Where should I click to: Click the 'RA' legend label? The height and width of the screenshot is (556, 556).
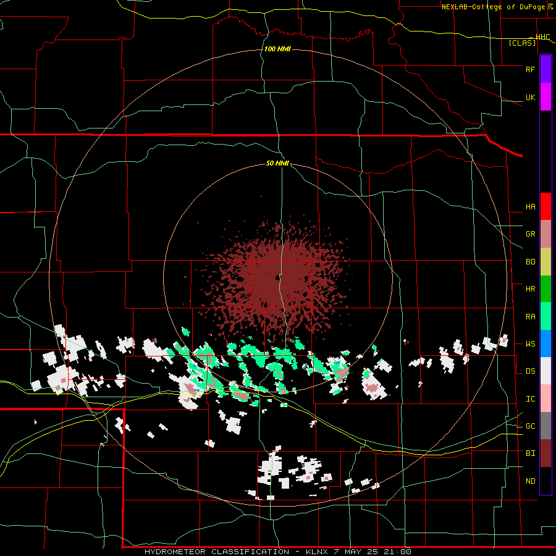click(x=530, y=317)
